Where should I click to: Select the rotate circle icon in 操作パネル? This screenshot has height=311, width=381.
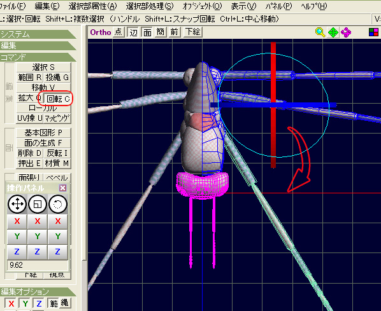click(58, 204)
